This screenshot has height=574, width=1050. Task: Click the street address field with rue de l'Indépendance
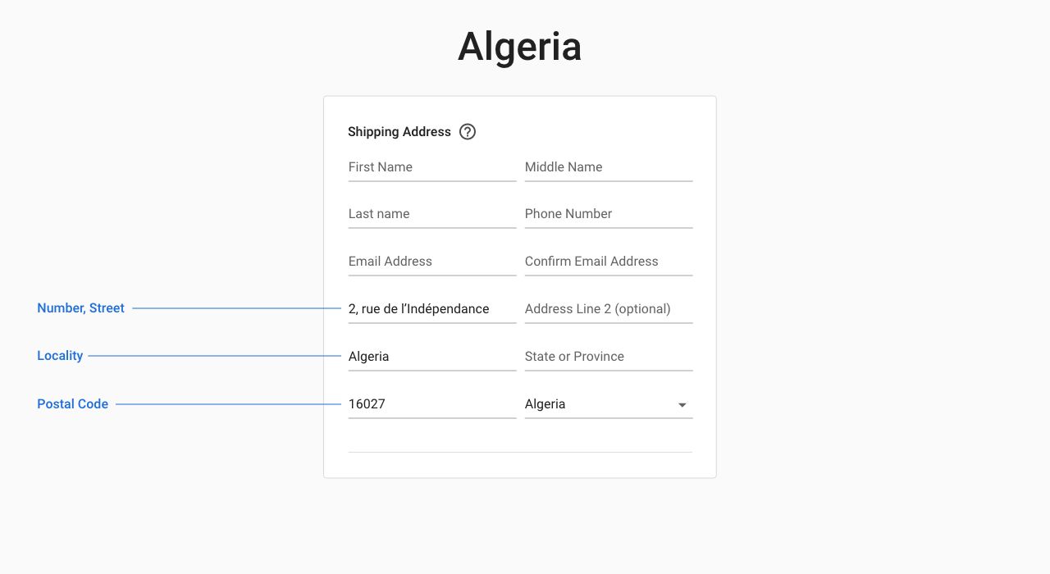pyautogui.click(x=431, y=309)
